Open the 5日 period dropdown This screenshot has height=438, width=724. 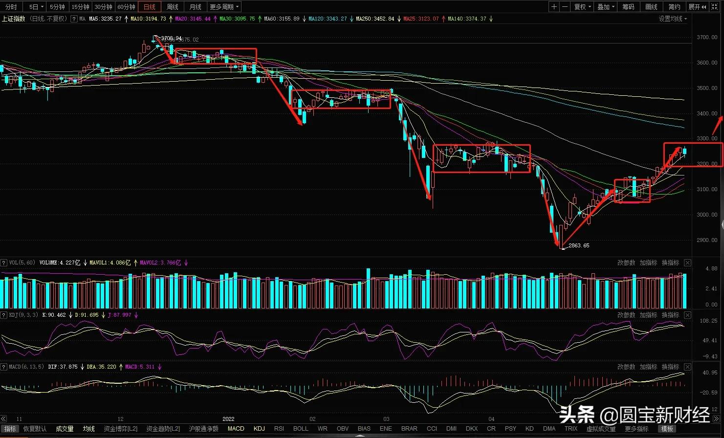tap(36, 7)
